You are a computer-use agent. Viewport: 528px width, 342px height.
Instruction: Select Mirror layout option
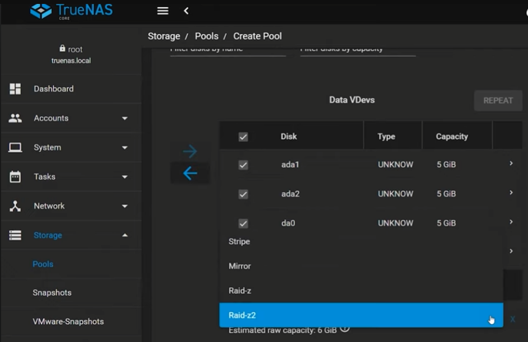361,266
